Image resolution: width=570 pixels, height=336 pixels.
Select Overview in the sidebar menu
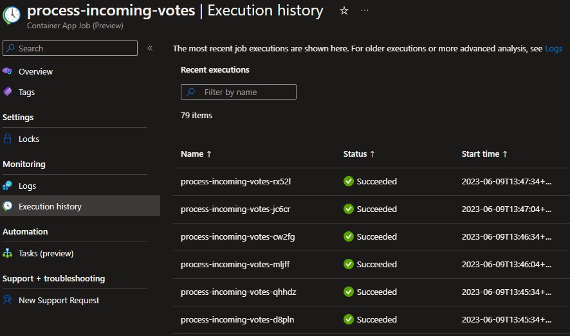pos(35,71)
